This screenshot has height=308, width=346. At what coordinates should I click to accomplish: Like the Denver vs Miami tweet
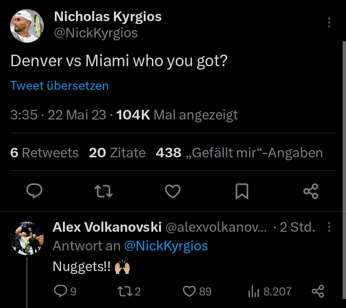(173, 191)
